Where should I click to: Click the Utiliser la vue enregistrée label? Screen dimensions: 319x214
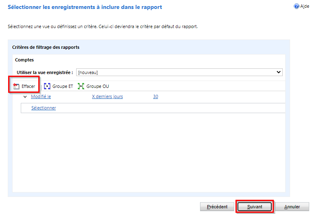tap(45, 72)
